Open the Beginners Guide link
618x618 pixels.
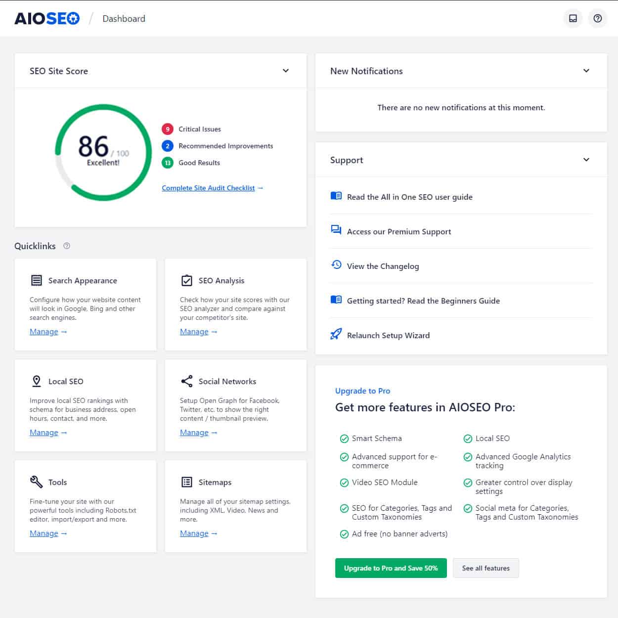coord(423,301)
